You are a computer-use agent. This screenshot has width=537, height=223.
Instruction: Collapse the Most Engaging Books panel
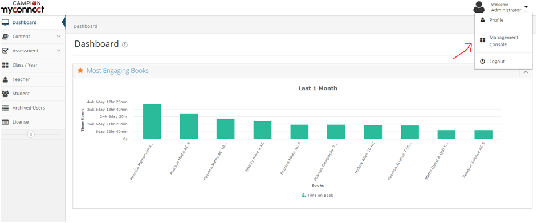(526, 72)
